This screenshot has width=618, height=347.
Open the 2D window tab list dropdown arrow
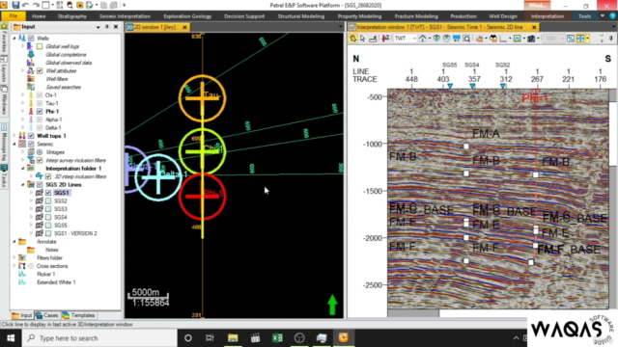(x=340, y=27)
